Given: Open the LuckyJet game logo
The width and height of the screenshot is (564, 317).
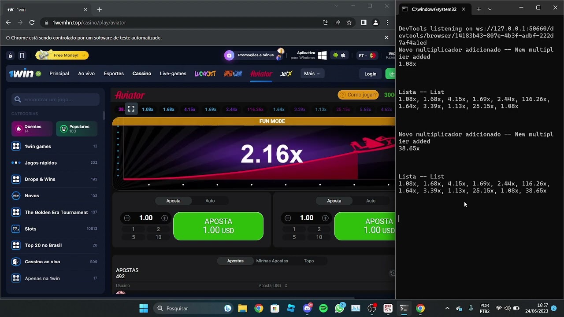Looking at the screenshot, I should click(205, 74).
